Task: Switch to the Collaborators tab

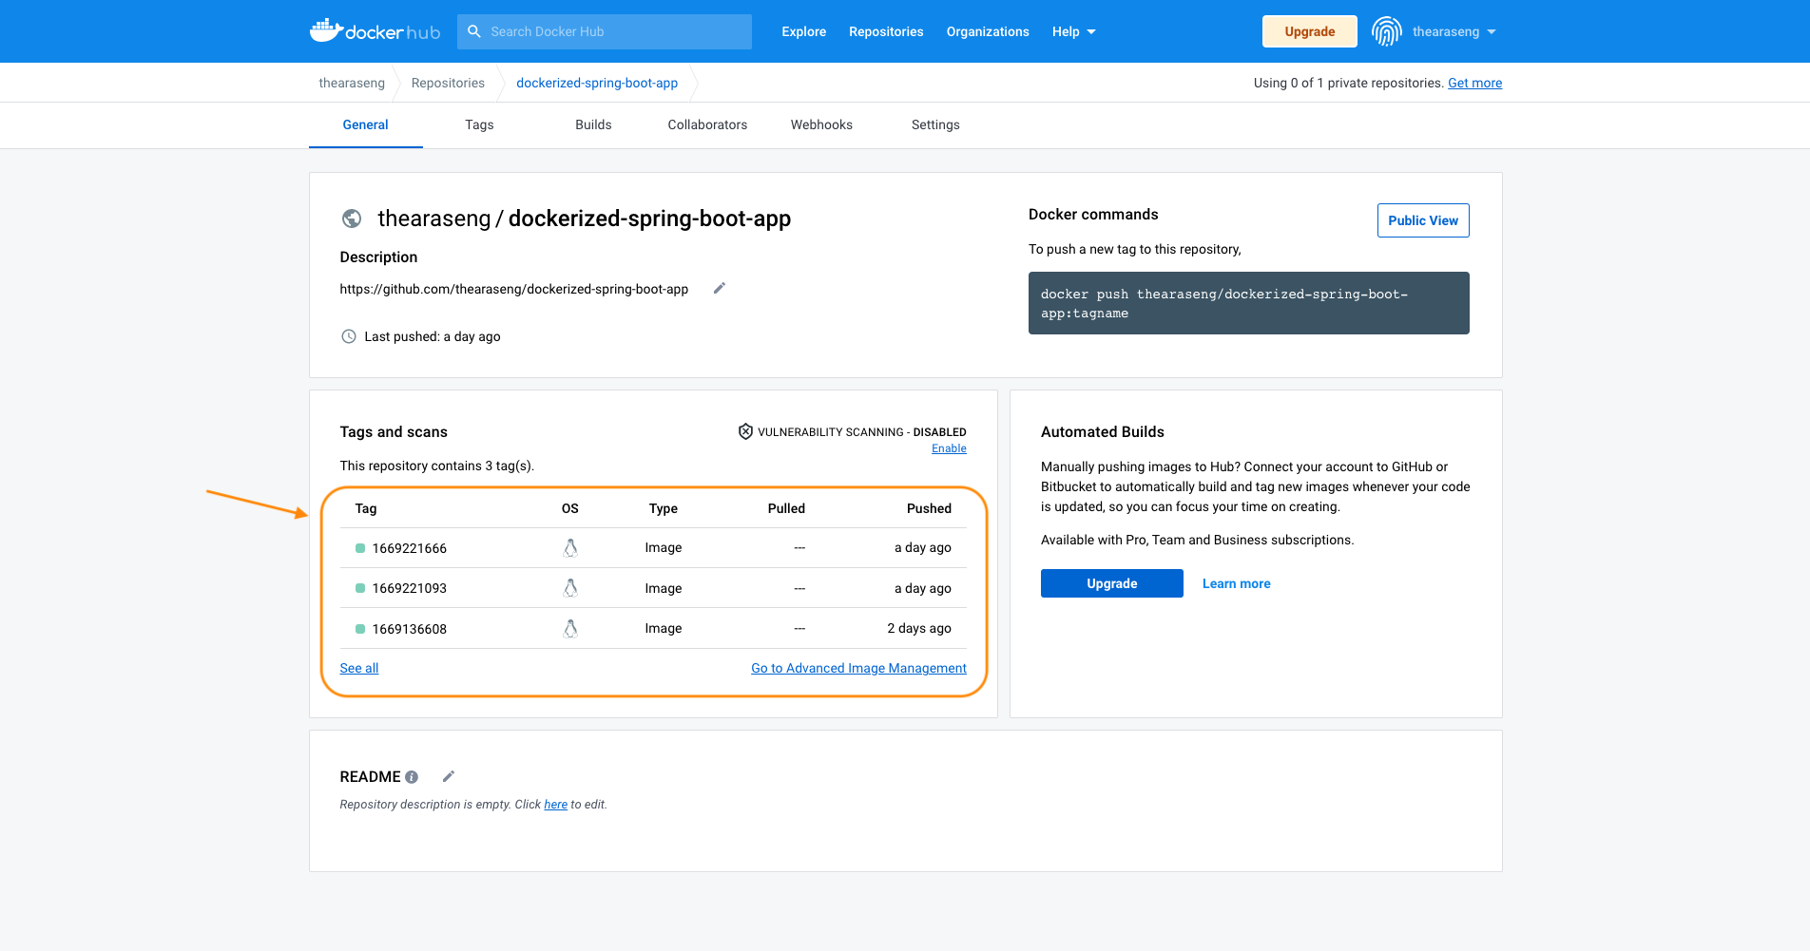Action: pos(707,124)
